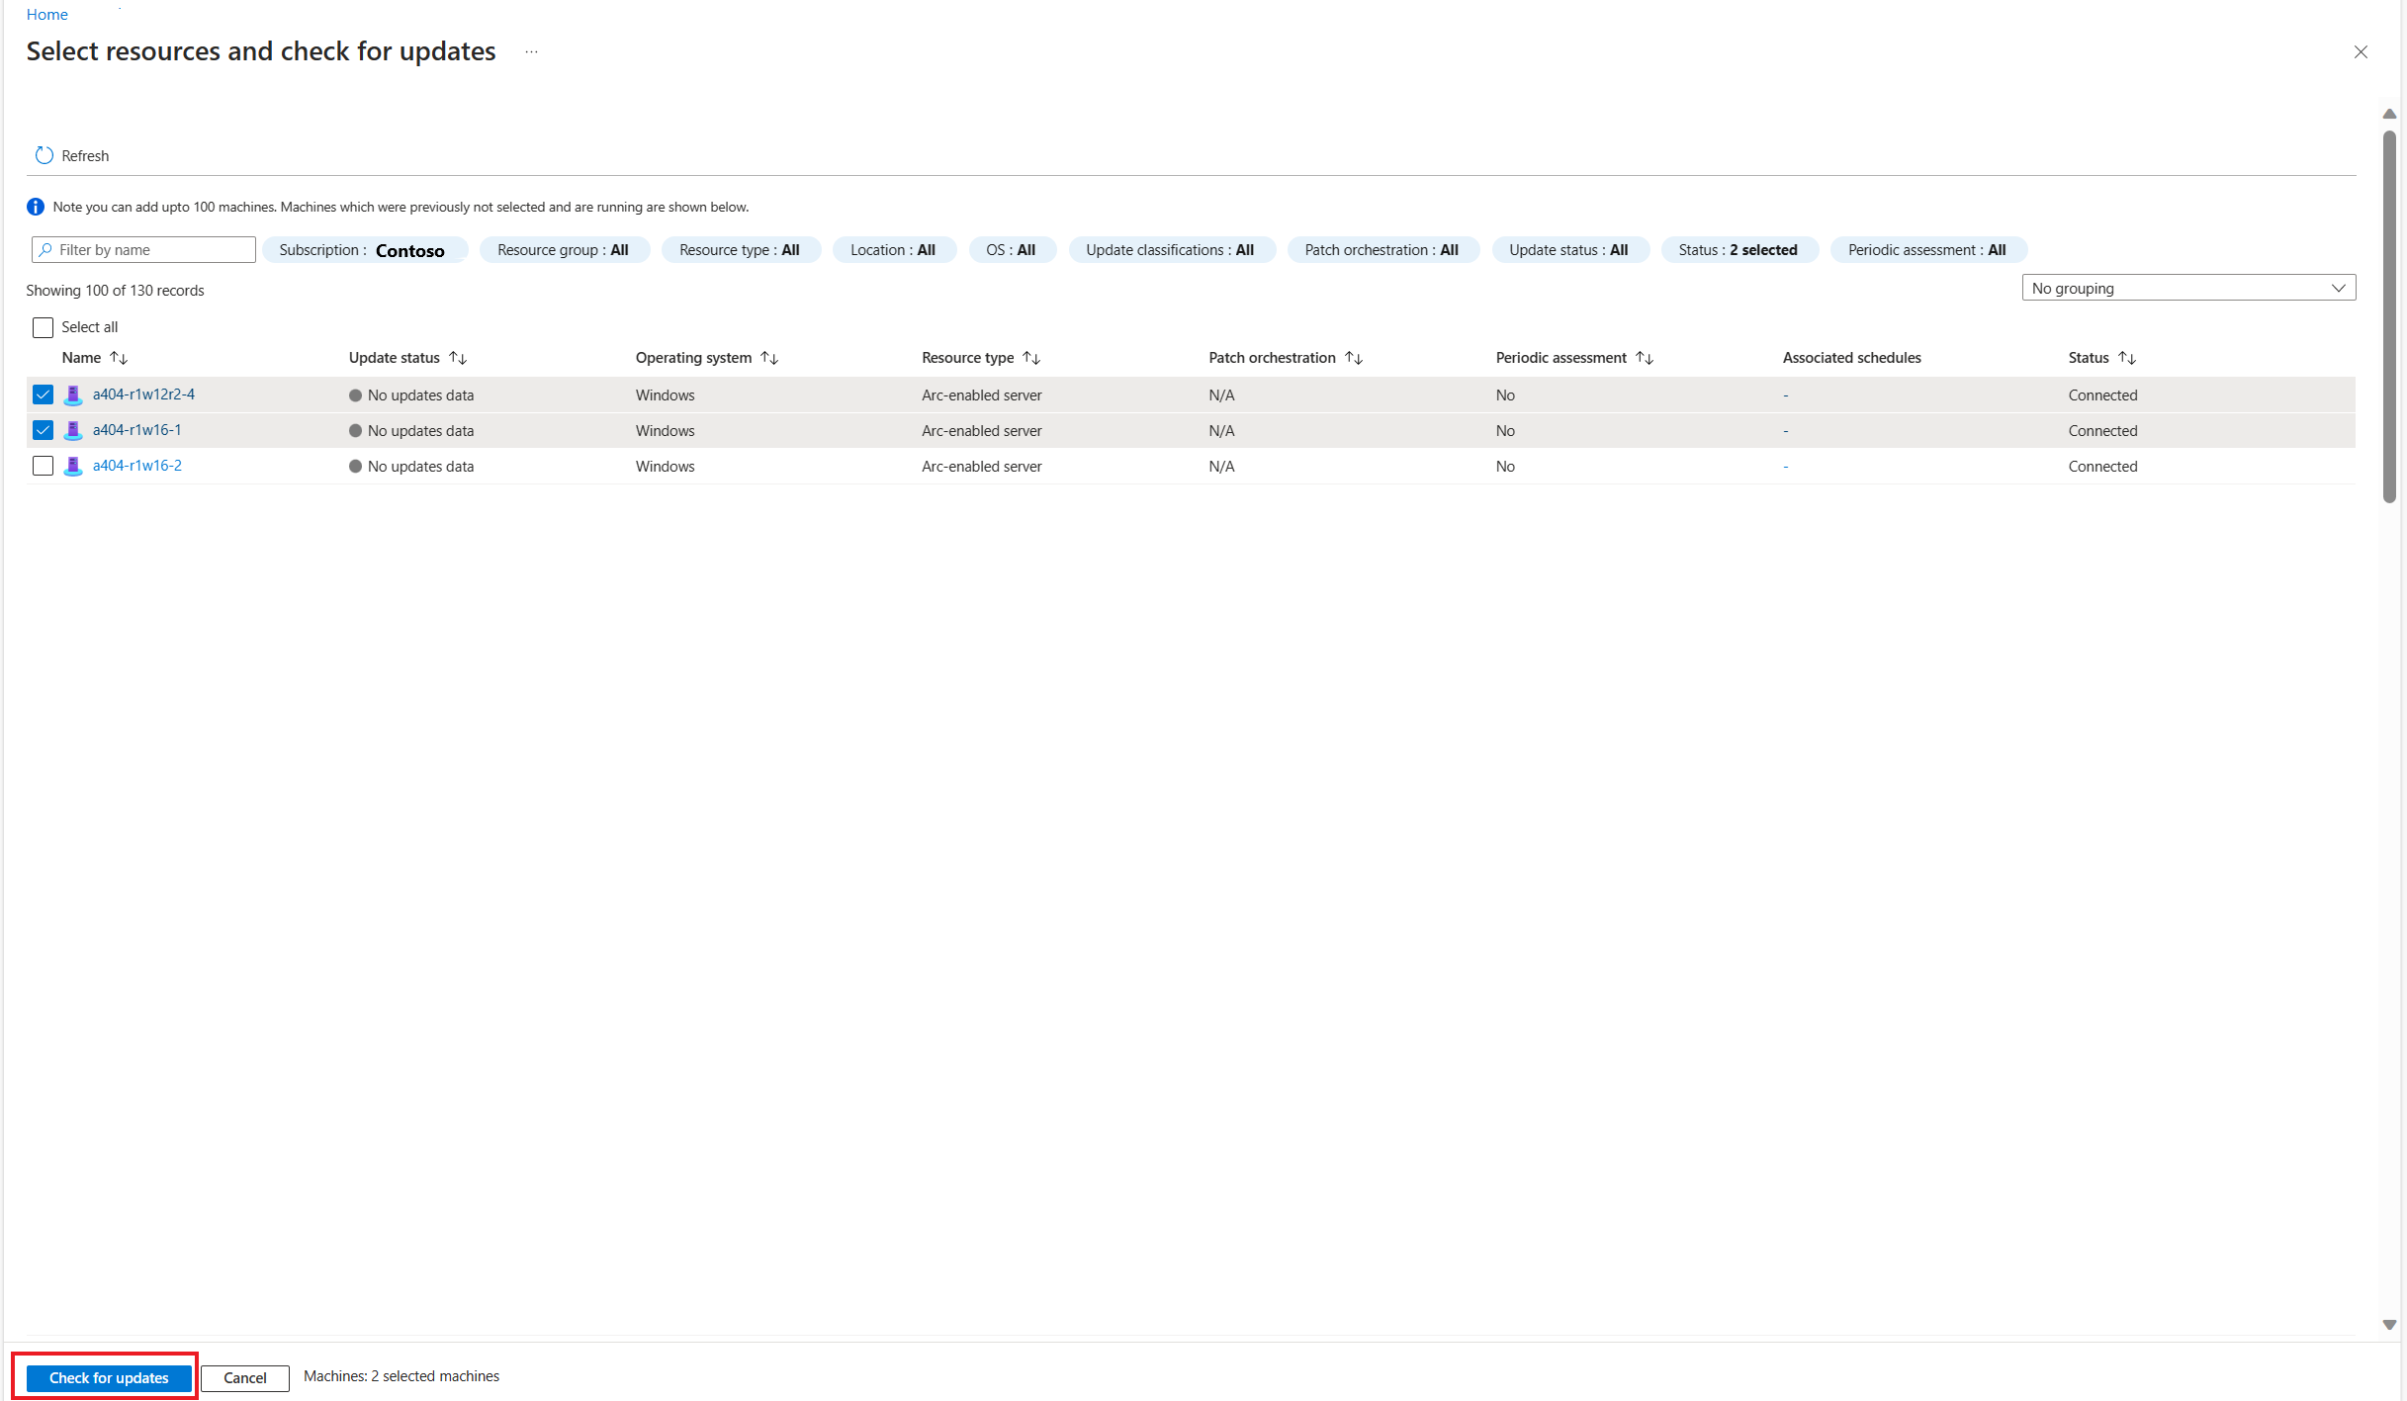Click the Cancel button
Screen dimensions: 2407x1401
[245, 1376]
